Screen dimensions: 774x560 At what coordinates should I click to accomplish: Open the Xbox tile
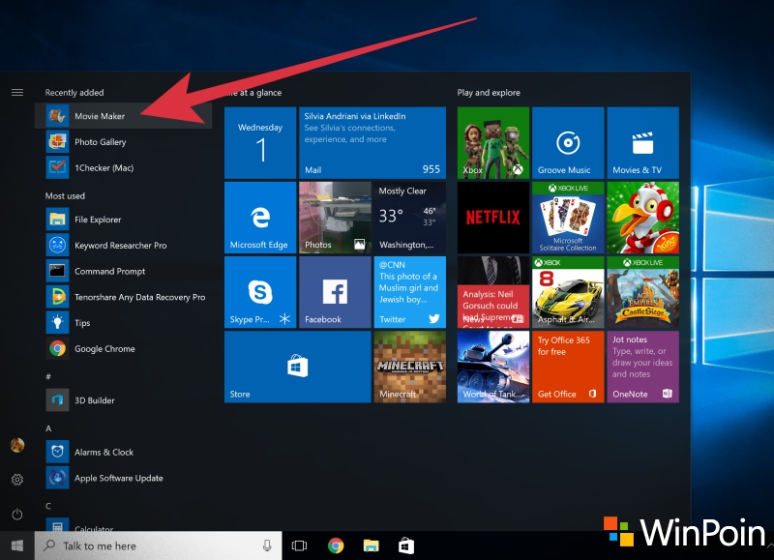tap(493, 142)
